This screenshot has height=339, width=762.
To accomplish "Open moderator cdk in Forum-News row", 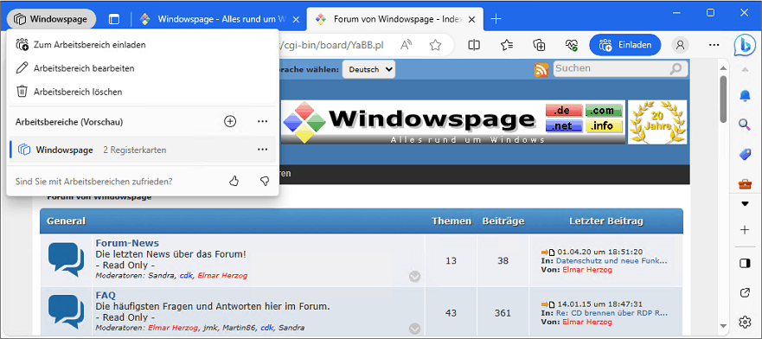I will [186, 275].
